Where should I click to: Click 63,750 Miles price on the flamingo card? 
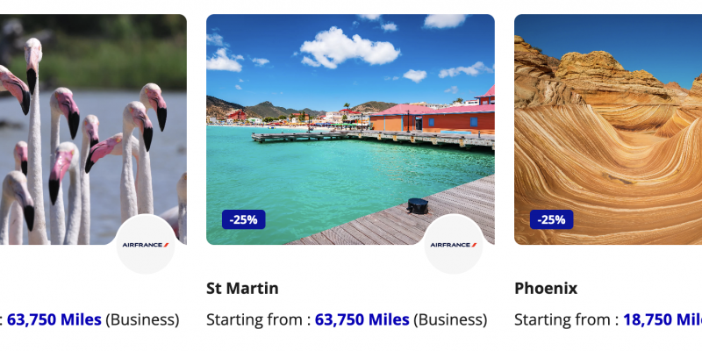pyautogui.click(x=54, y=319)
